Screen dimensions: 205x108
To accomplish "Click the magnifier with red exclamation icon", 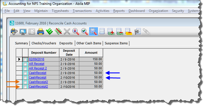I will pyautogui.click(x=76, y=32).
